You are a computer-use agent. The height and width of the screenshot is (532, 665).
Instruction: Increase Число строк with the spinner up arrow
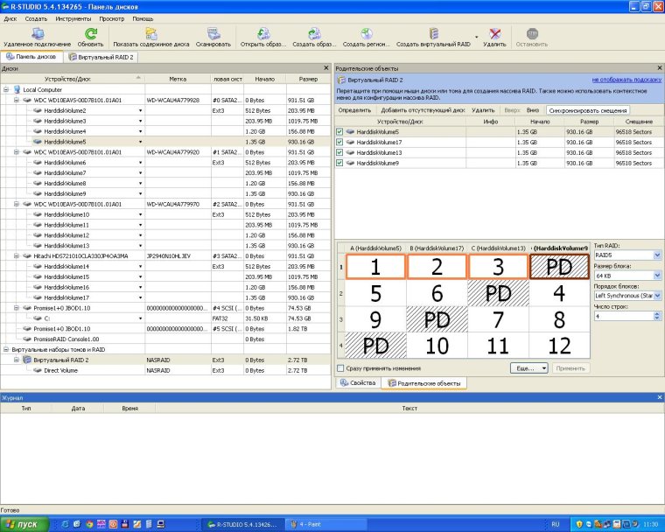[657, 313]
